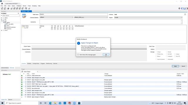Create new stored procedure toolbar icon
The image size is (188, 105).
point(20,8)
